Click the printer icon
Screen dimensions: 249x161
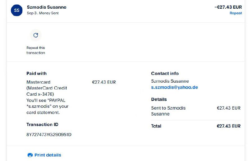[30, 155]
